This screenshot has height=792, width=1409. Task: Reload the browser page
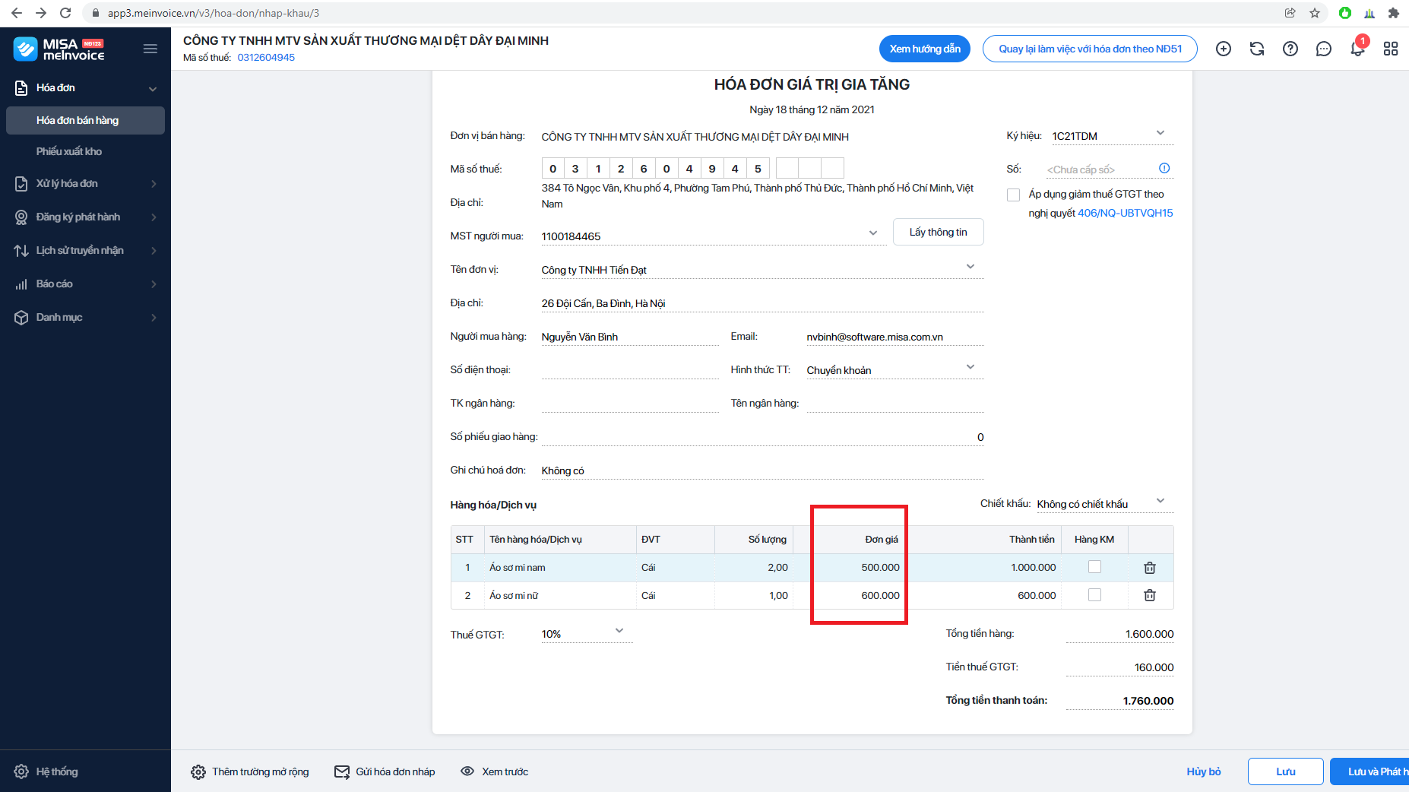coord(65,13)
